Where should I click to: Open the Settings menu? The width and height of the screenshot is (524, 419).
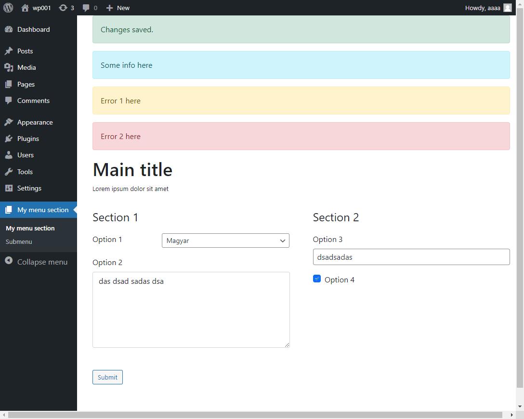tap(39, 188)
